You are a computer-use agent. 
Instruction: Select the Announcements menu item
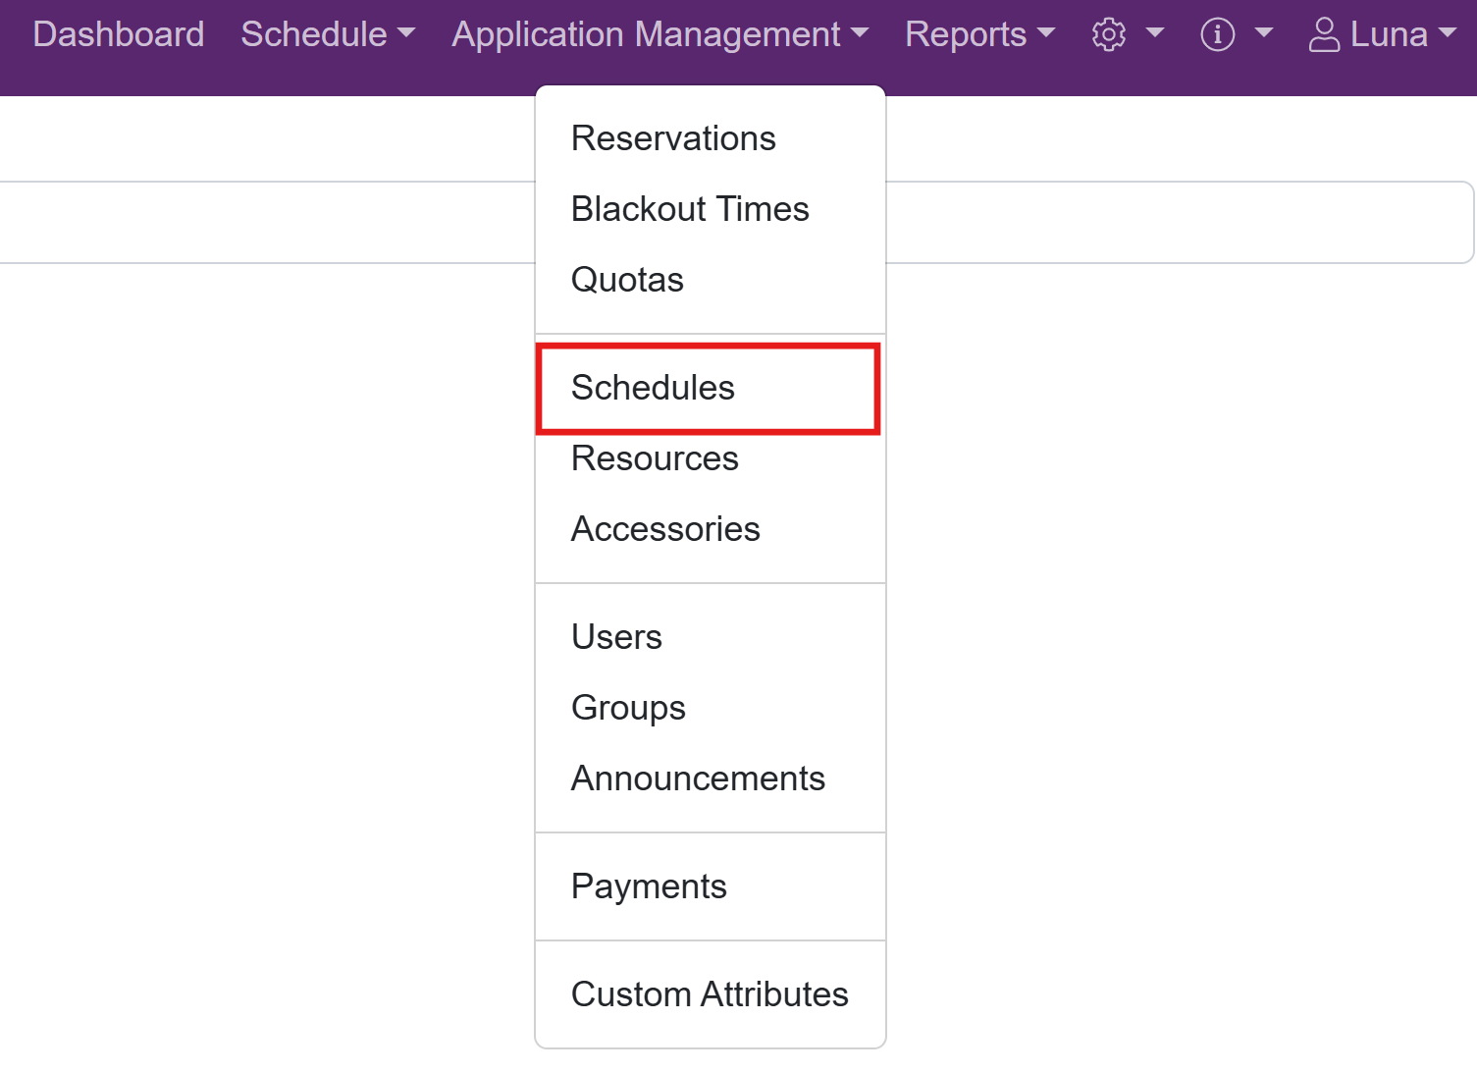pyautogui.click(x=698, y=778)
